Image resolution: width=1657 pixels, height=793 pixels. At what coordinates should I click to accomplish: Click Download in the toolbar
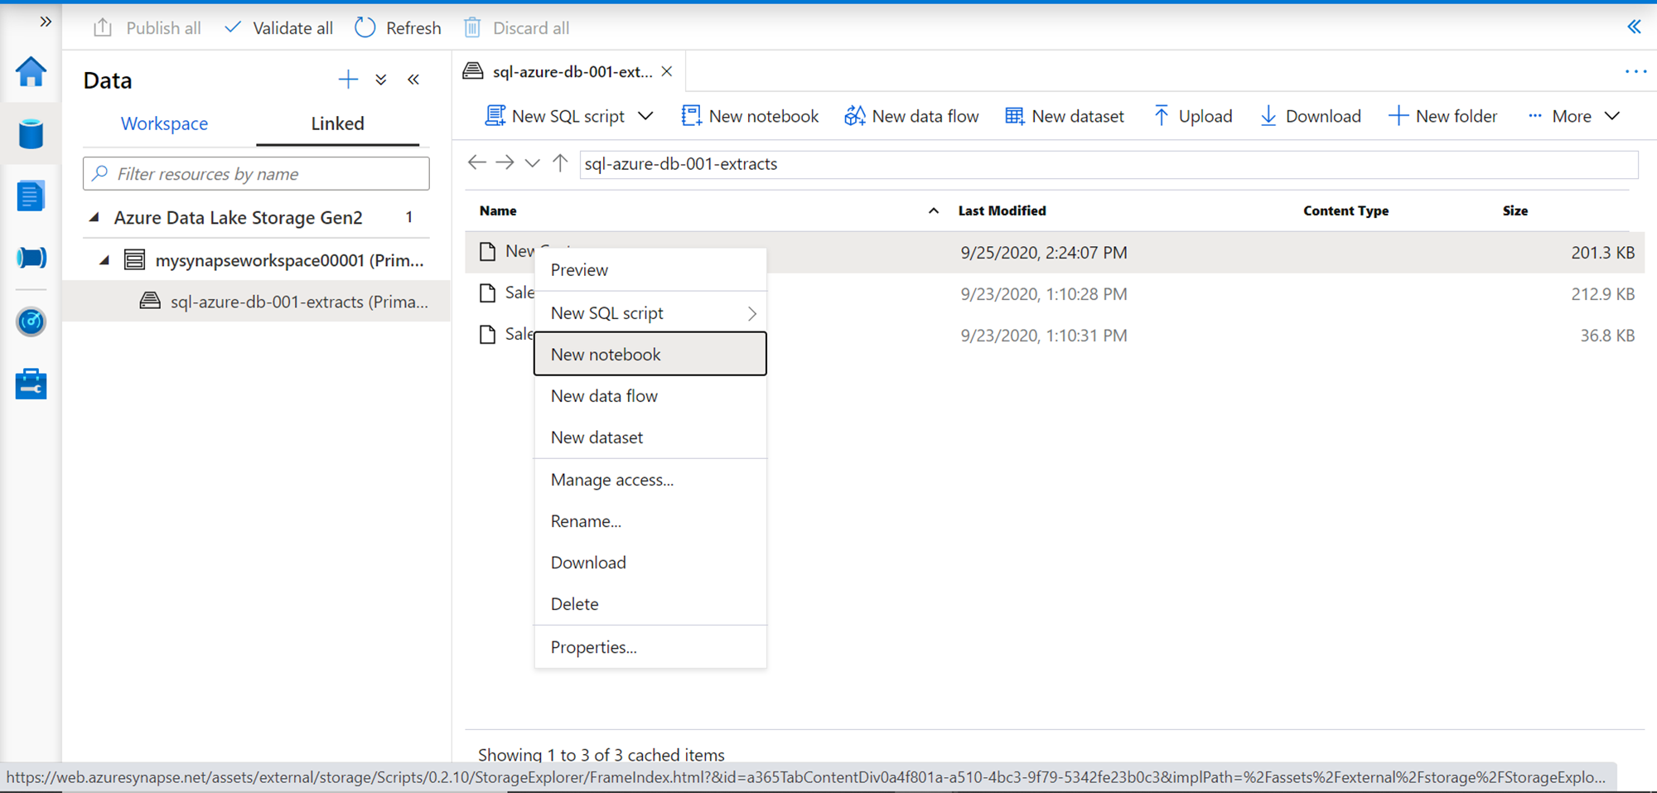[1310, 116]
